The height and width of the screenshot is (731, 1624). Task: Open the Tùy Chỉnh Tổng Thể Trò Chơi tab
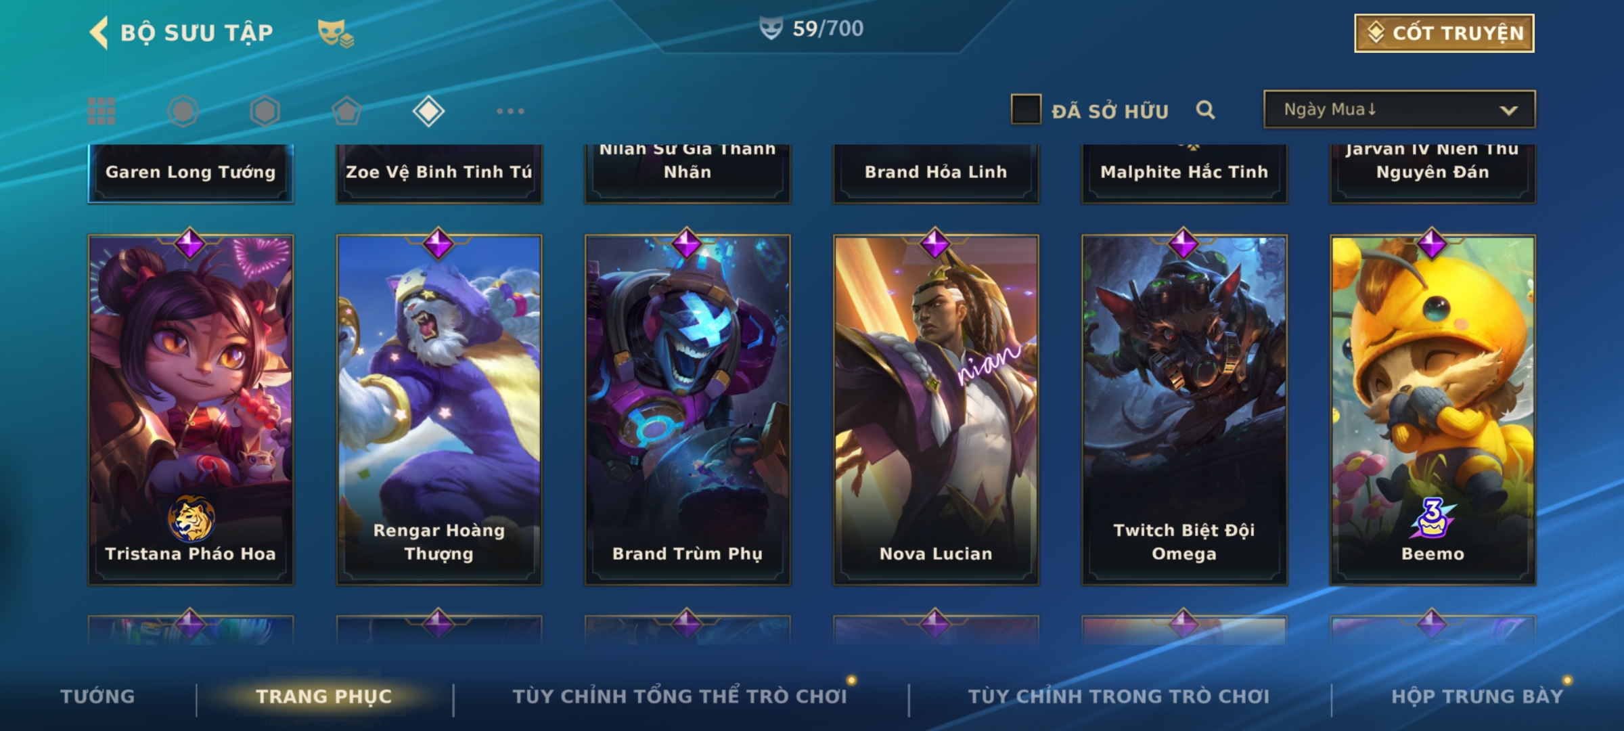[x=680, y=696]
